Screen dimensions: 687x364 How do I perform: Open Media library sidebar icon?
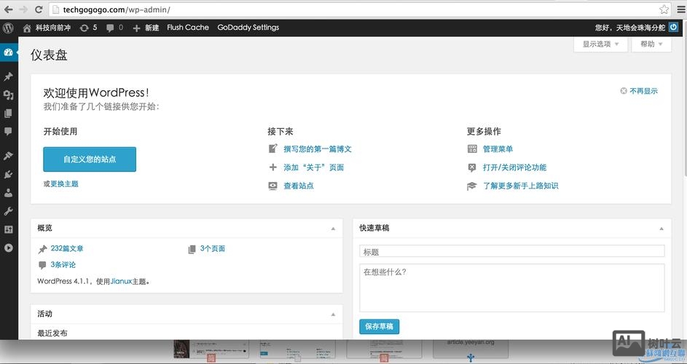[x=8, y=95]
